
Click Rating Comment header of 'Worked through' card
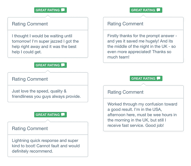(x=126, y=92)
